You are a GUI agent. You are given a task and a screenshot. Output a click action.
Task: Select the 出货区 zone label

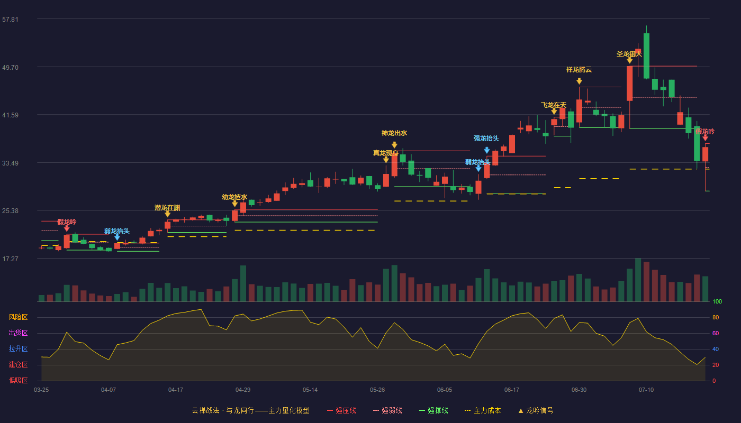(18, 333)
